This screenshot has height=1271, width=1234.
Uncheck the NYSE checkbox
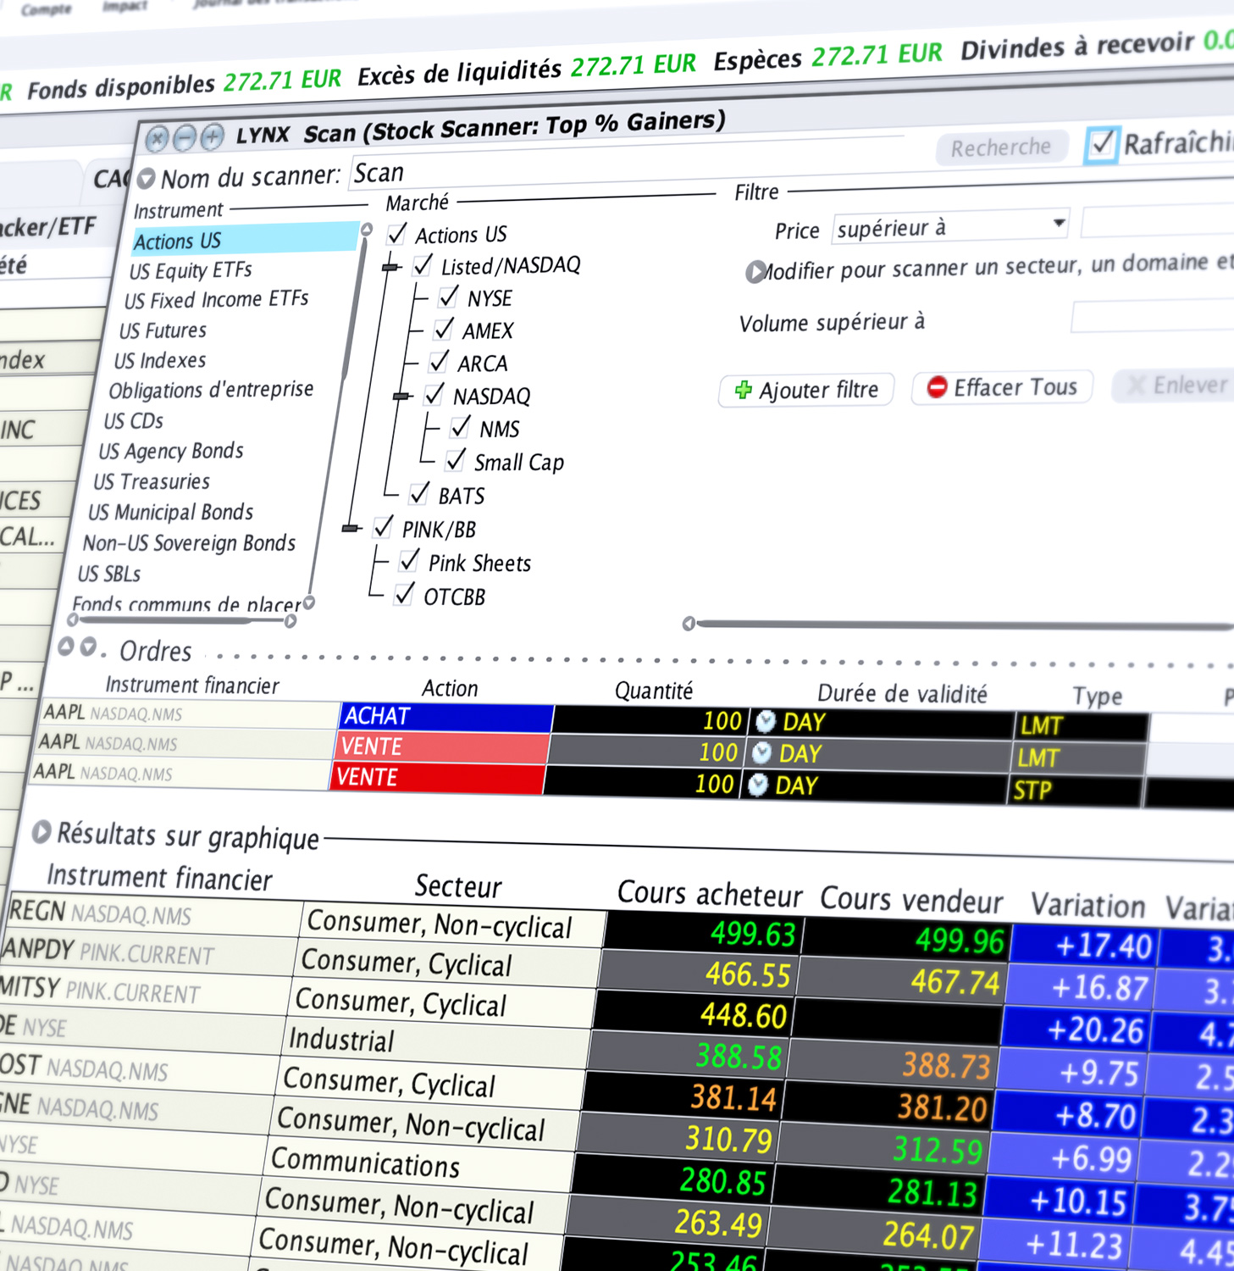tap(450, 297)
